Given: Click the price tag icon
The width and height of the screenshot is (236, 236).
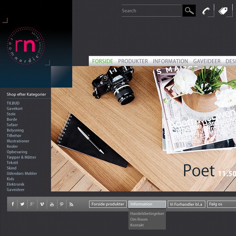Looking at the screenshot, I should pos(223,11).
